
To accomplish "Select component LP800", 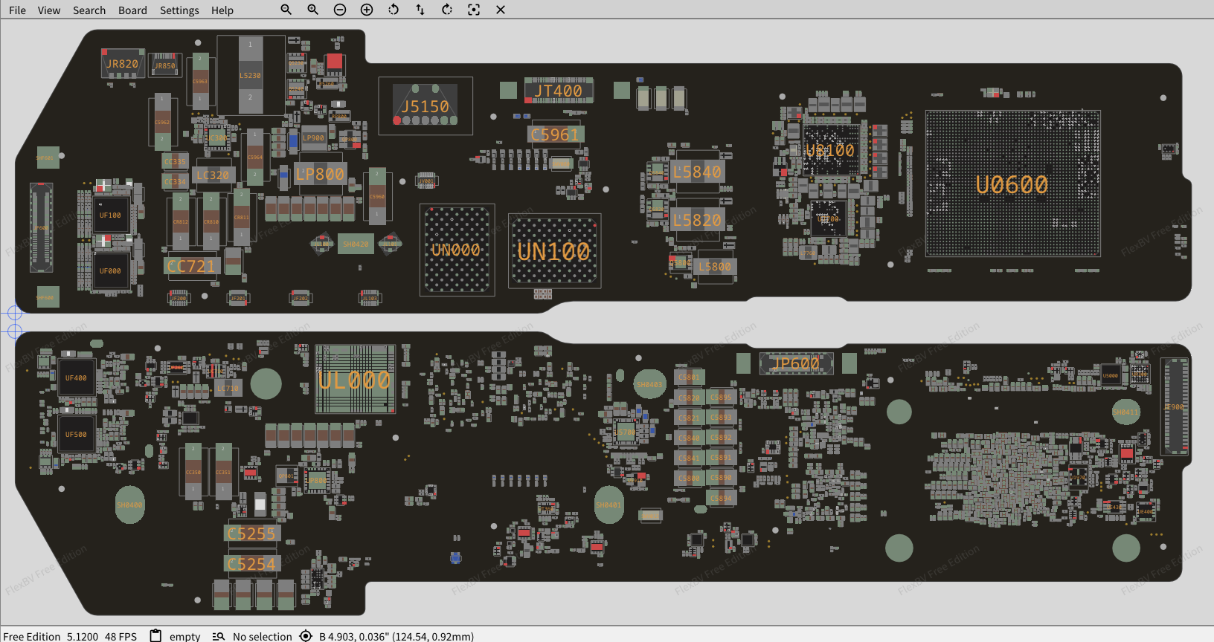I will tap(321, 174).
